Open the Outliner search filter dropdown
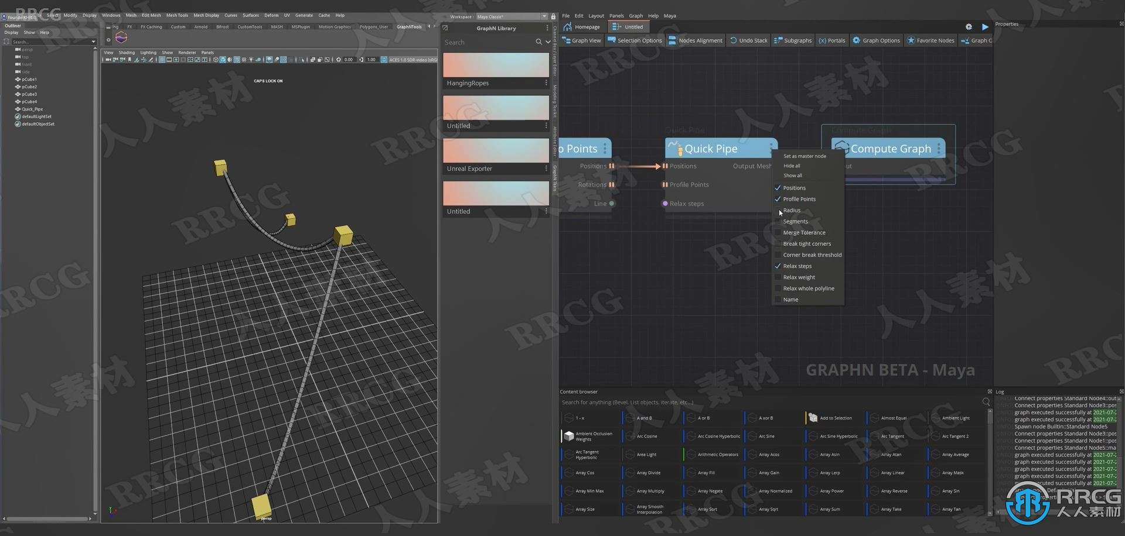Screen dimensions: 1125x536 click(x=94, y=42)
